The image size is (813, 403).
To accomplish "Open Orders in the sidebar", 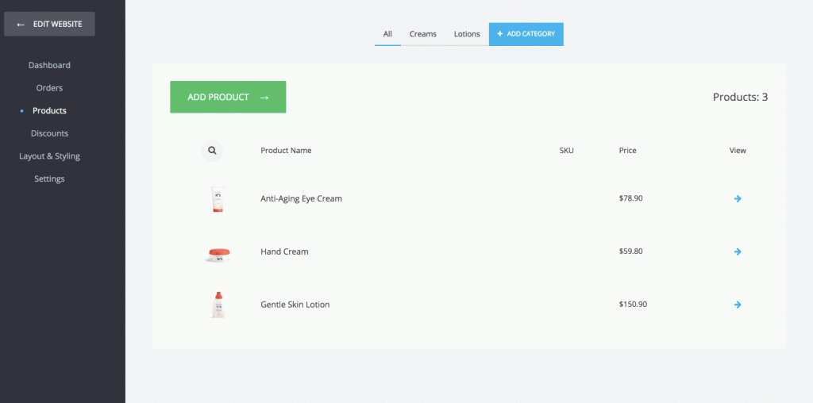I will point(49,88).
